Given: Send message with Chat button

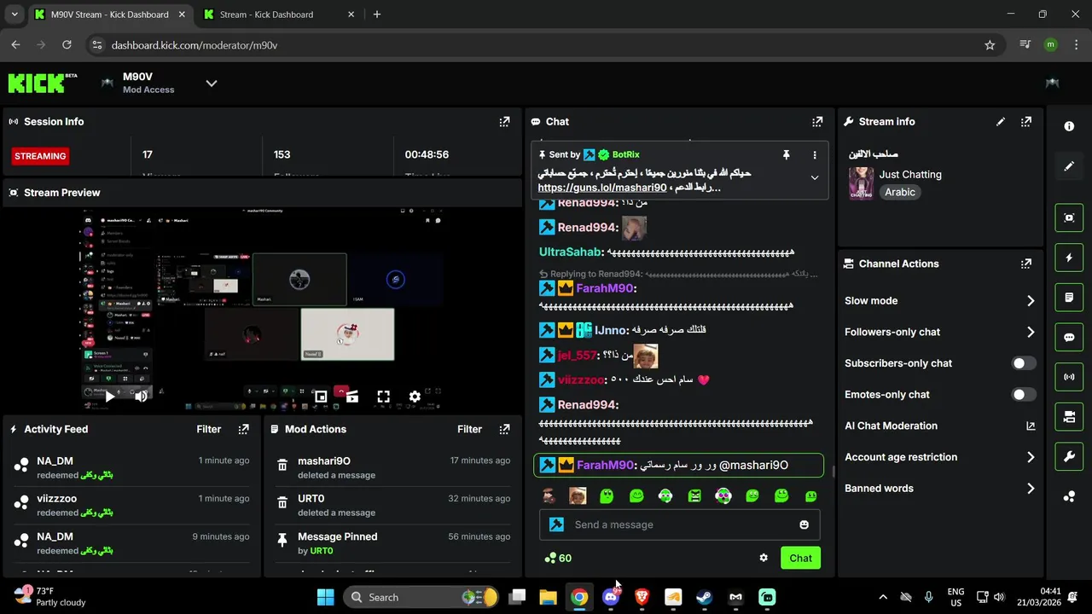Looking at the screenshot, I should pos(800,558).
